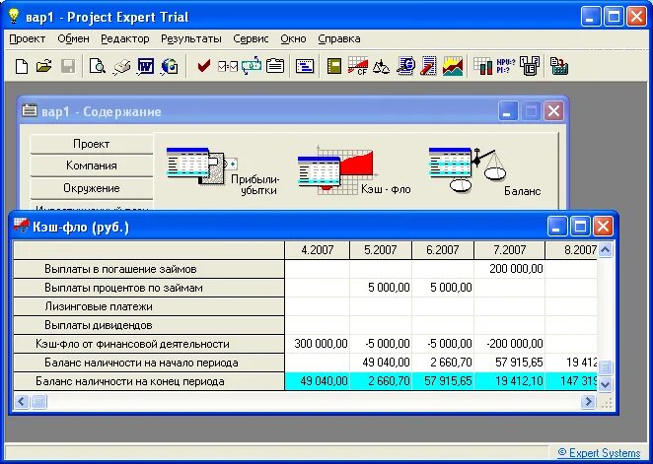653x464 pixels.
Task: Click cell 200 000,00 under 7.2007
Action: 509,269
